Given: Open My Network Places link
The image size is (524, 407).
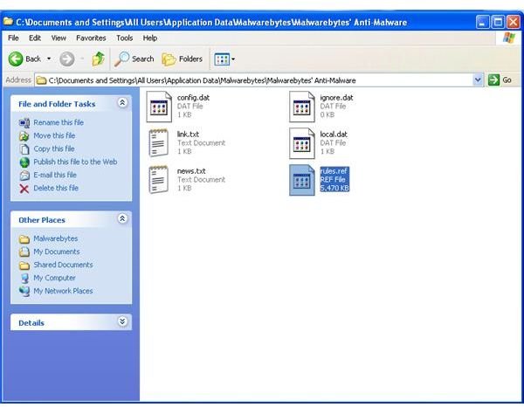Looking at the screenshot, I should pos(63,291).
